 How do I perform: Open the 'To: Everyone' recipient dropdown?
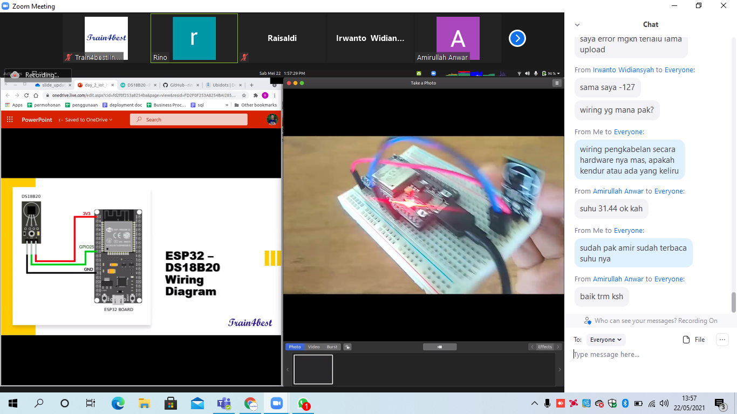tap(606, 340)
